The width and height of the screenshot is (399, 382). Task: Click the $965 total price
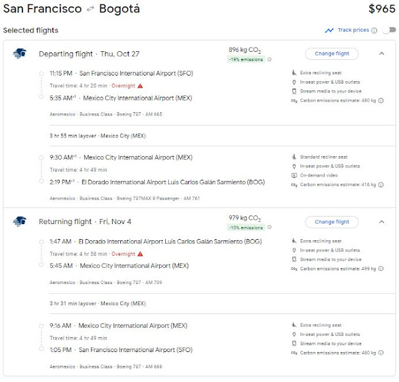tap(382, 9)
